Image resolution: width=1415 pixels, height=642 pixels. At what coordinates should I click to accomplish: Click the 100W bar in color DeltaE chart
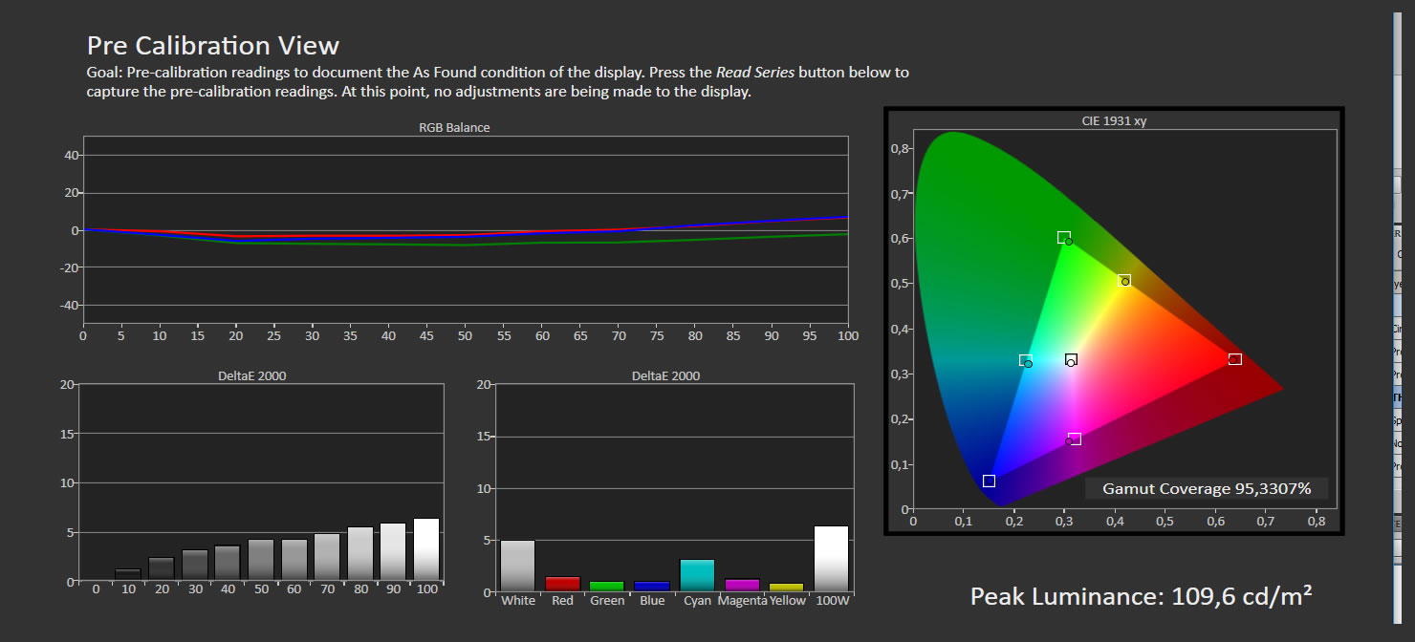click(831, 559)
